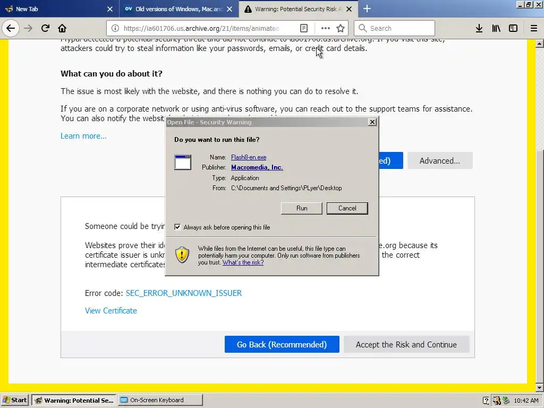Bookmark this page with the star
Image resolution: width=544 pixels, height=408 pixels.
coord(341,28)
